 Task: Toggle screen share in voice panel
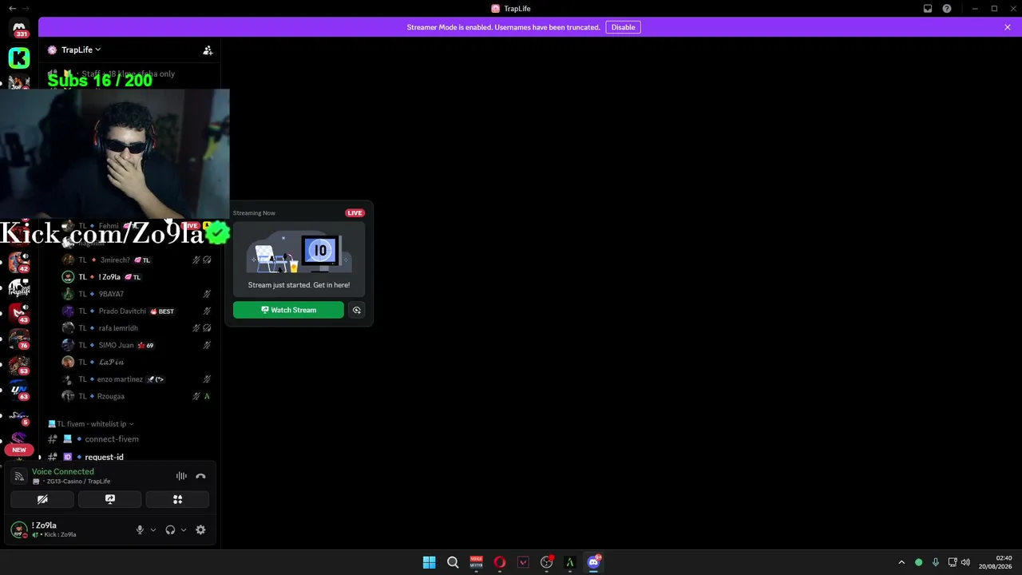[x=110, y=499]
